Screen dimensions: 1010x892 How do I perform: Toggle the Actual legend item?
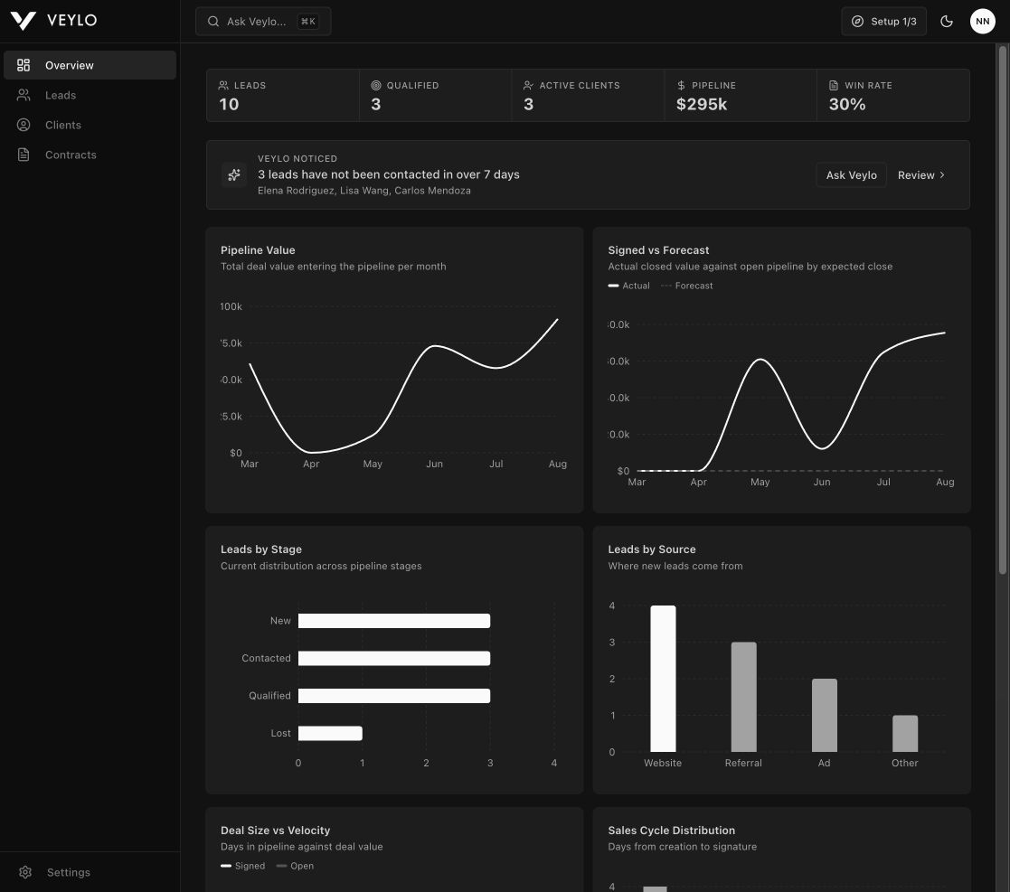point(628,286)
